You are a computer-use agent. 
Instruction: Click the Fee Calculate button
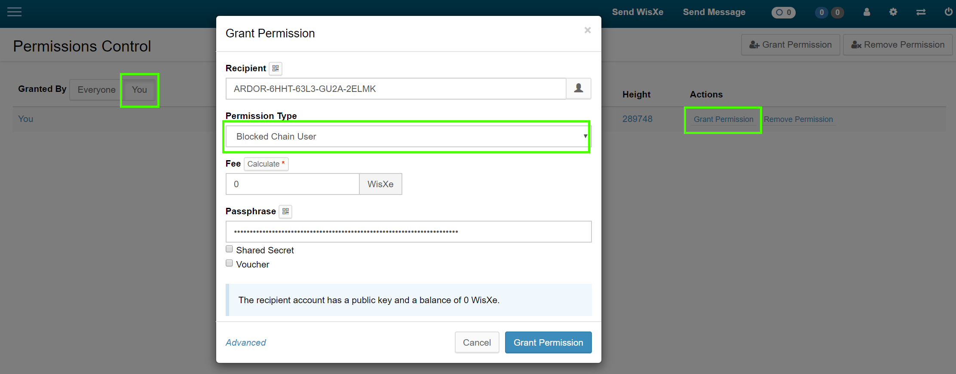point(266,164)
